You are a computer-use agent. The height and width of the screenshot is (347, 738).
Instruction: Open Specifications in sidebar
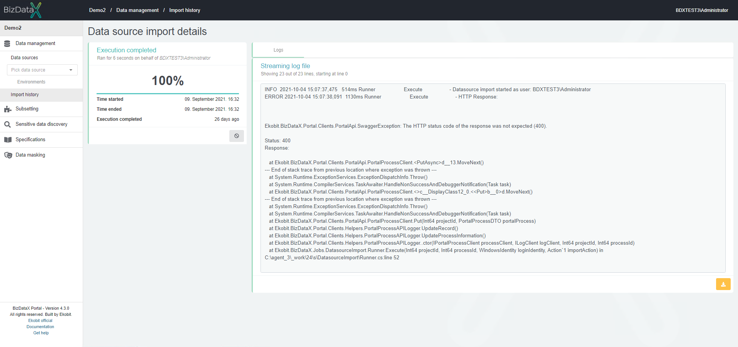41,140
